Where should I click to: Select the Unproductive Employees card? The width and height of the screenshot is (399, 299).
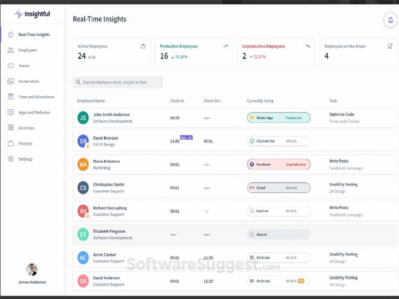point(276,52)
